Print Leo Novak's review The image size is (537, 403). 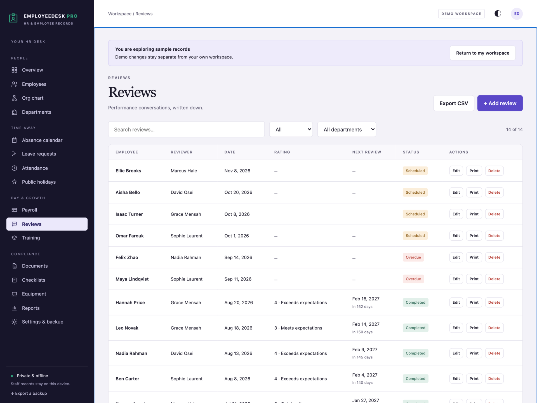(474, 328)
